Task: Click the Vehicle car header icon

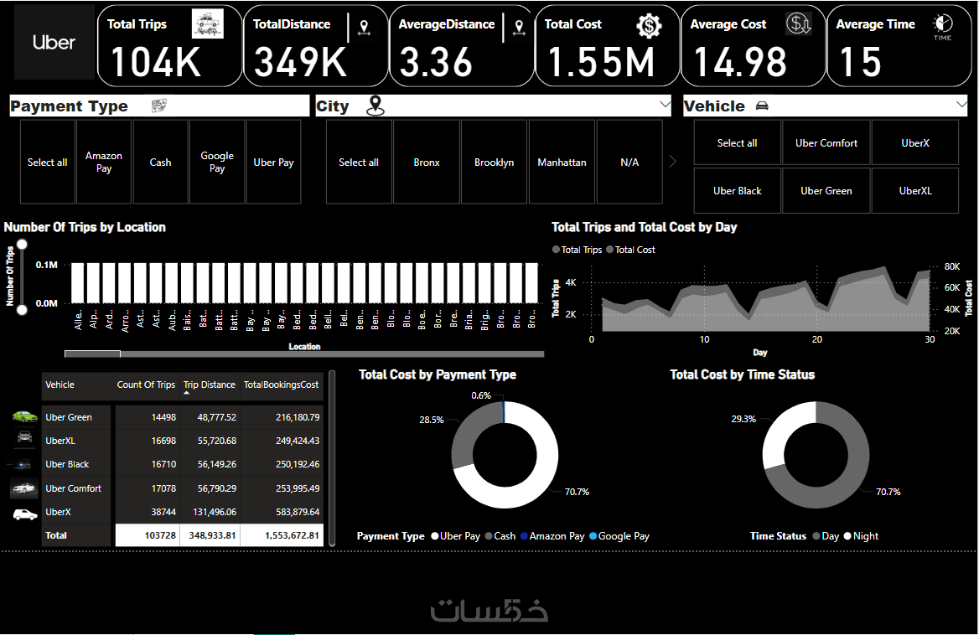Action: [x=762, y=106]
